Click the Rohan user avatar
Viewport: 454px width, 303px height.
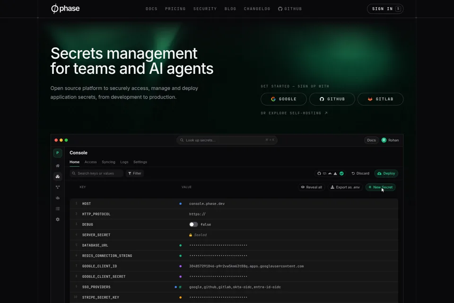[x=384, y=140]
